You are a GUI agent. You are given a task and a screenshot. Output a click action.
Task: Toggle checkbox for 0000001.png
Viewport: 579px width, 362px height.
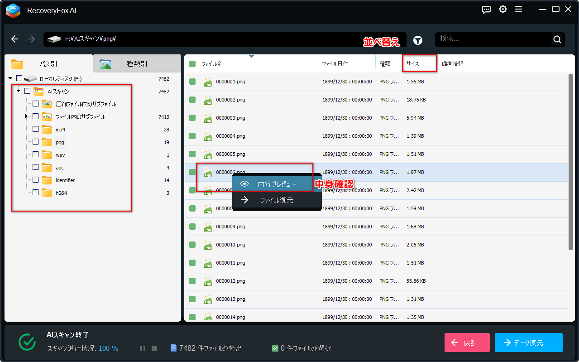192,82
